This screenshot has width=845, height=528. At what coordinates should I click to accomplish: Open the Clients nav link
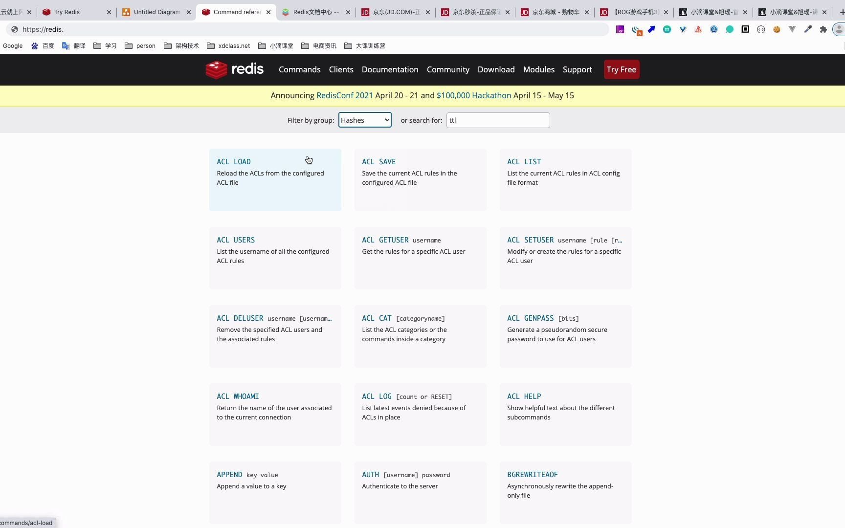pyautogui.click(x=341, y=69)
